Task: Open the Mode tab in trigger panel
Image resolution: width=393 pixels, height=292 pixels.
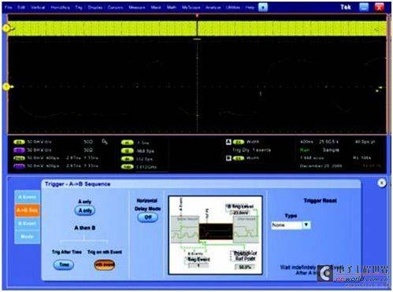Action: tap(28, 237)
